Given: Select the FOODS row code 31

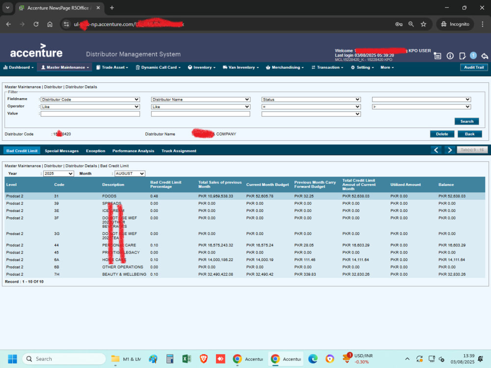Looking at the screenshot, I should coord(245,196).
